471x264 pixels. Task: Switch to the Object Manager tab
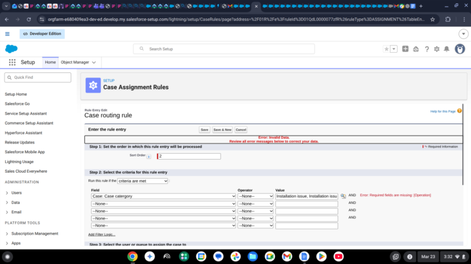coord(75,63)
